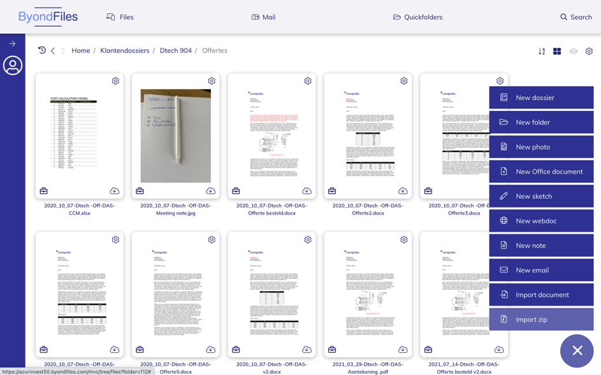Open the Mail tab
Viewport: 601px width, 375px height.
[263, 17]
